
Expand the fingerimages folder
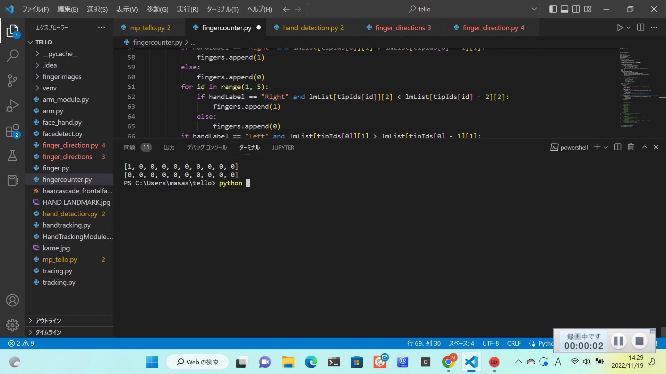coord(69,77)
